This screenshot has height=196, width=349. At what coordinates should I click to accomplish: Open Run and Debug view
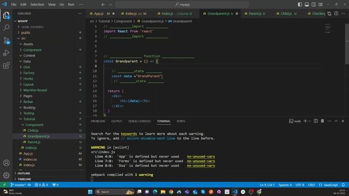6,53
